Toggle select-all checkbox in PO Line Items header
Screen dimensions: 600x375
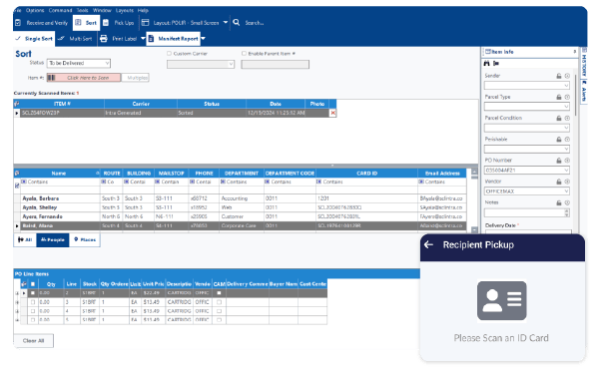pos(33,284)
